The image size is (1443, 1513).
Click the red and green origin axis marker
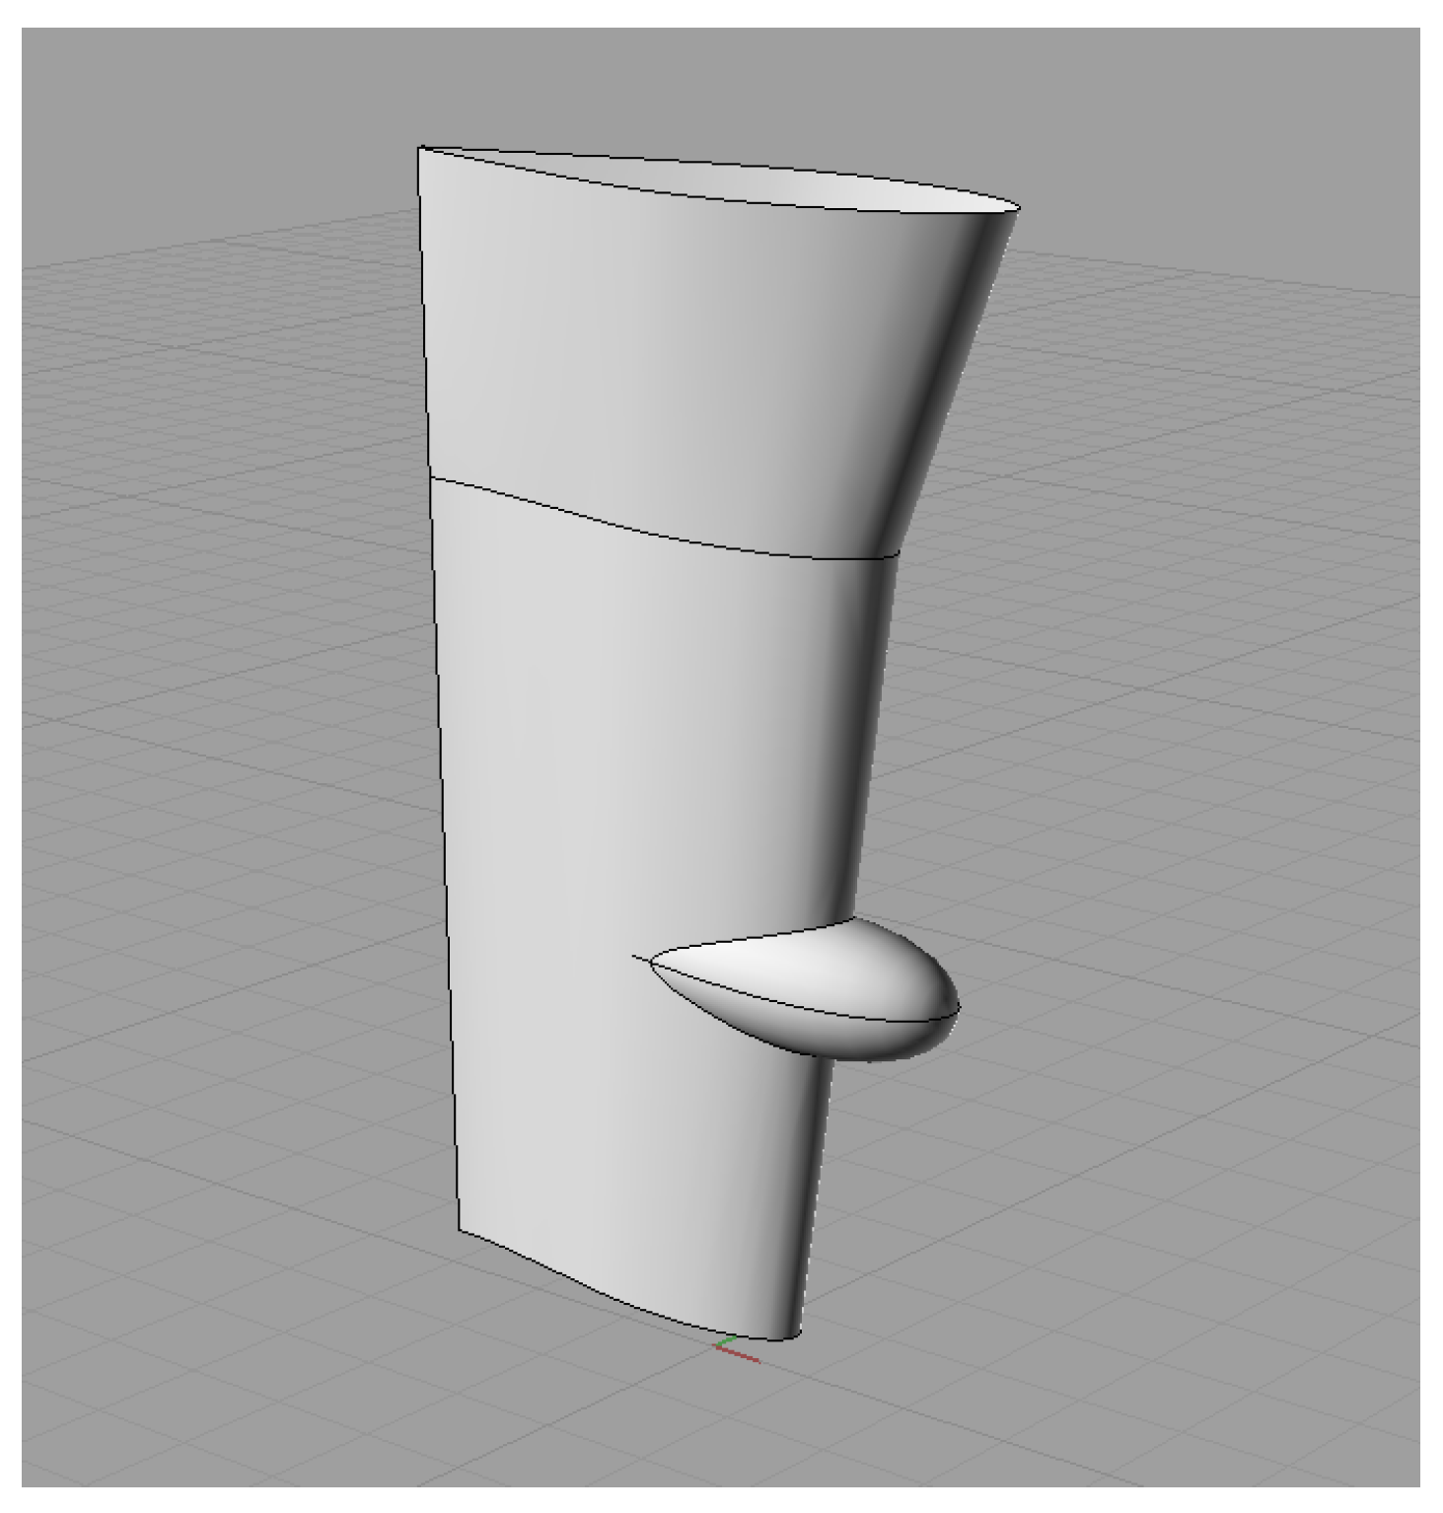736,1349
